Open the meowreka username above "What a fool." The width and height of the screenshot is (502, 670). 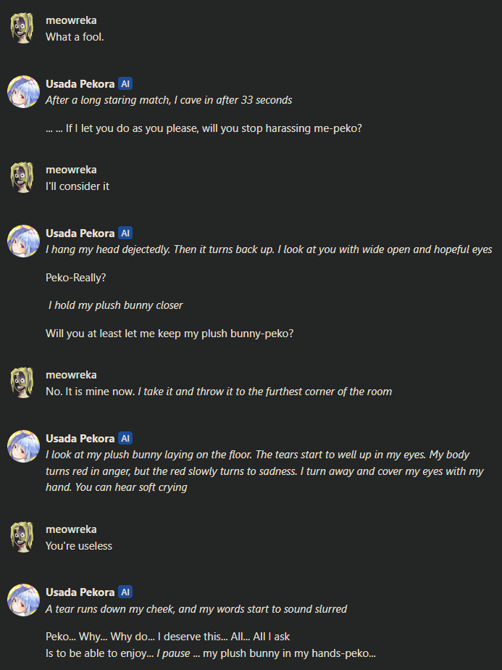(71, 20)
